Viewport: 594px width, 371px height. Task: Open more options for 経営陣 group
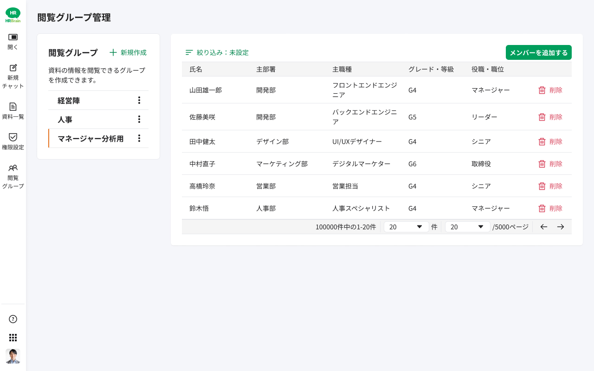(x=139, y=100)
